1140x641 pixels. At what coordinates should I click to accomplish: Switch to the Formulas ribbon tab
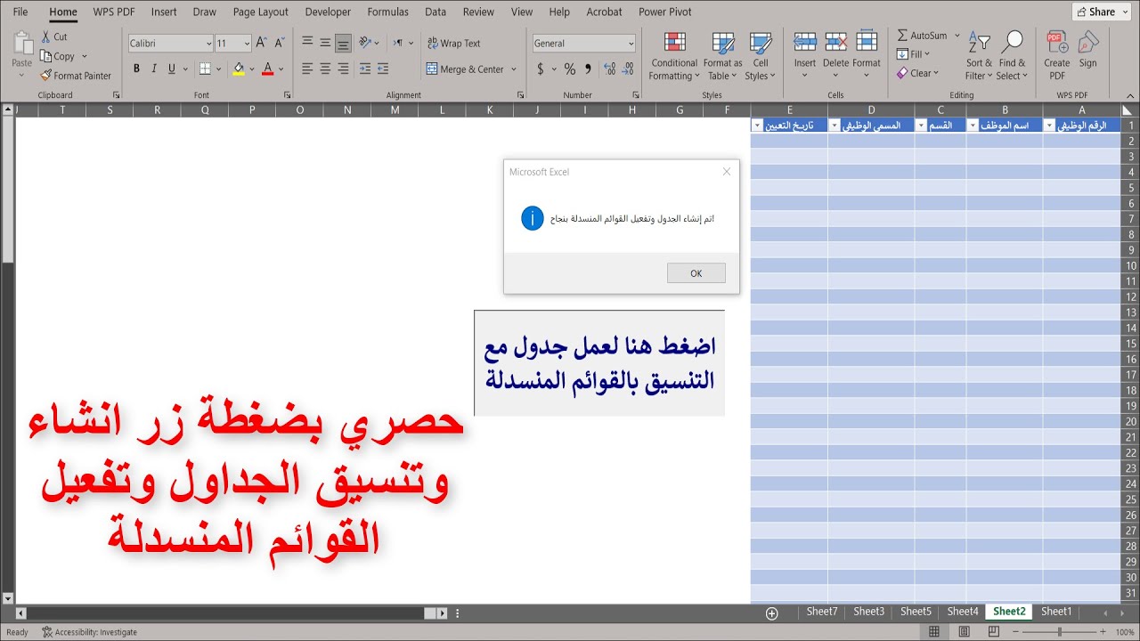pos(388,12)
